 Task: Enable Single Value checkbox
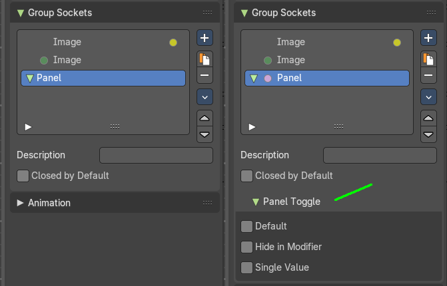tap(246, 268)
